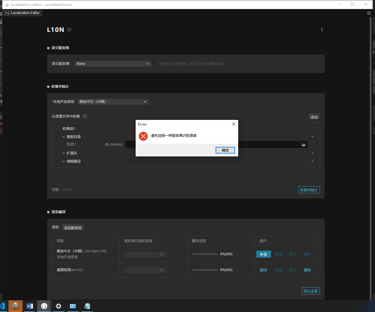Viewport: 375px width, 312px height.
Task: Open provider language dropdown for 美国英语 row
Action: point(145,270)
